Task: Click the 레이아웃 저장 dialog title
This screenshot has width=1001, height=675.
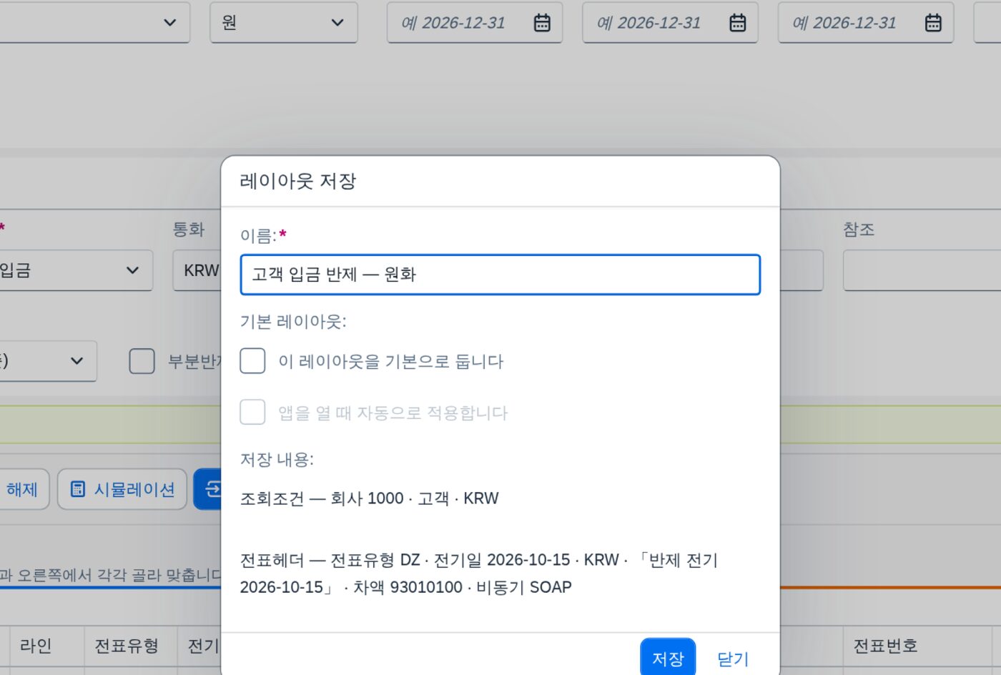Action: click(298, 181)
